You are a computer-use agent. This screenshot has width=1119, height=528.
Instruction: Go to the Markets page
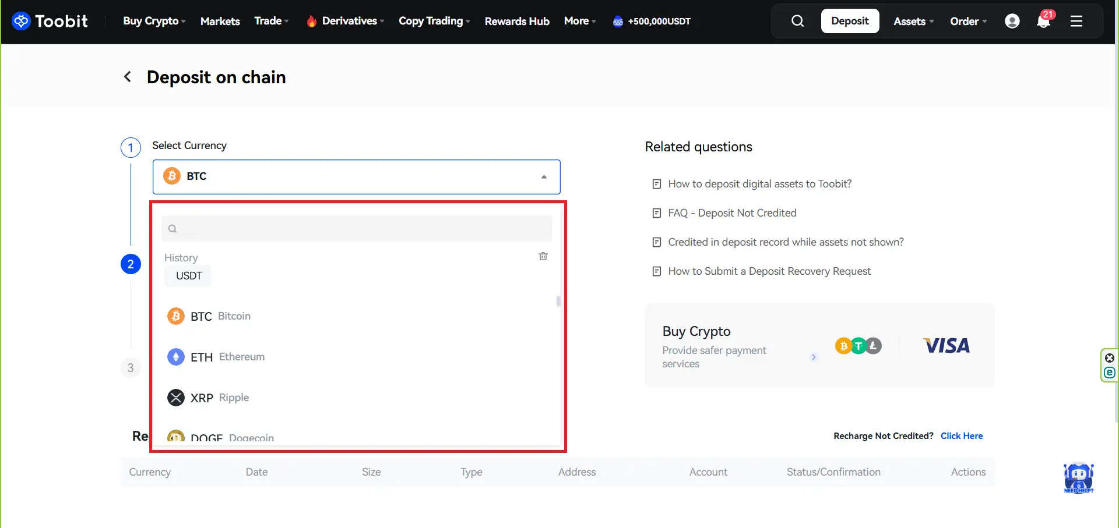pyautogui.click(x=220, y=22)
